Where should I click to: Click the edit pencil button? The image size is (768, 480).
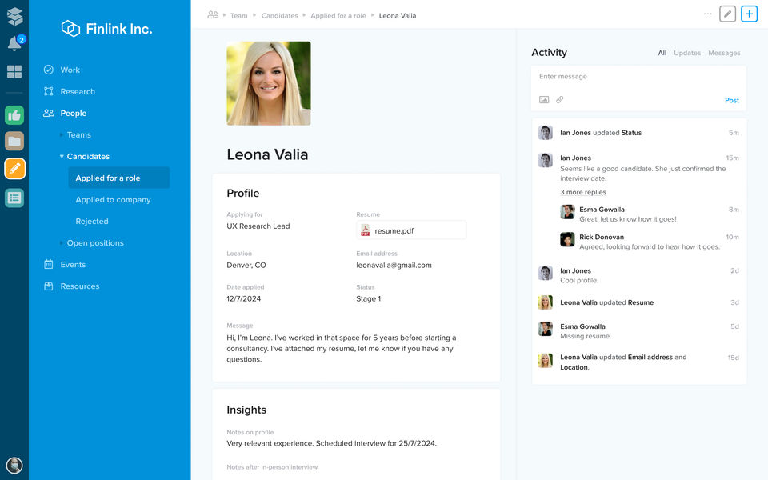(728, 14)
